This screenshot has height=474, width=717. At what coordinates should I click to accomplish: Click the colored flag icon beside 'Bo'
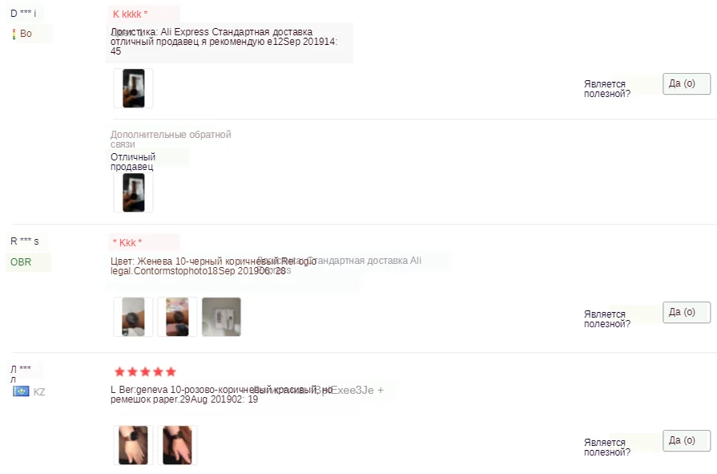coord(14,34)
